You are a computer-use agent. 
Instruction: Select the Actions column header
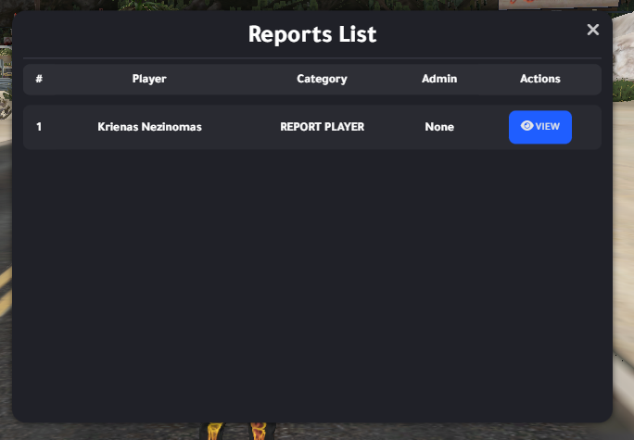pyautogui.click(x=539, y=79)
